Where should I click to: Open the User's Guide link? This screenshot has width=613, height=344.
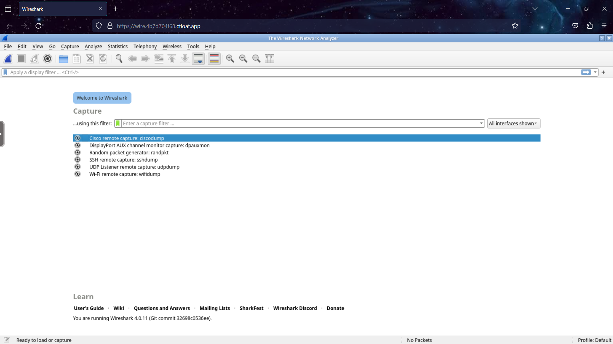89,308
